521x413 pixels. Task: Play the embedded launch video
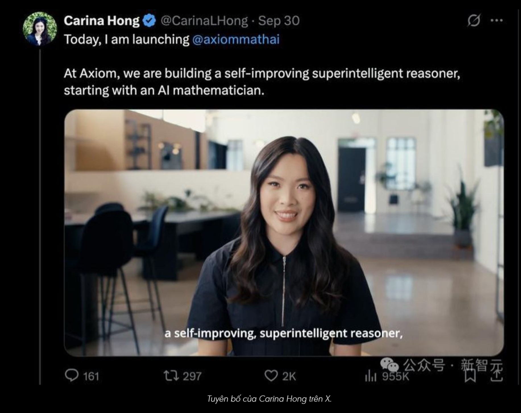pos(284,233)
